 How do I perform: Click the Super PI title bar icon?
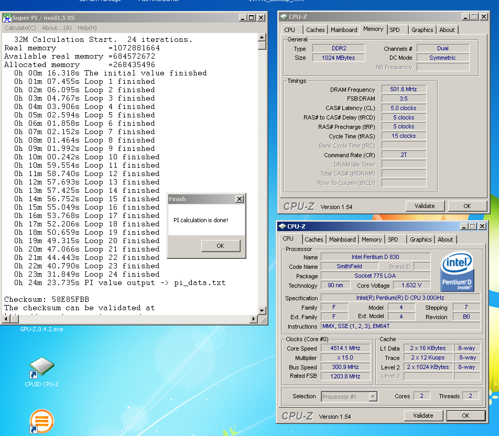7,18
